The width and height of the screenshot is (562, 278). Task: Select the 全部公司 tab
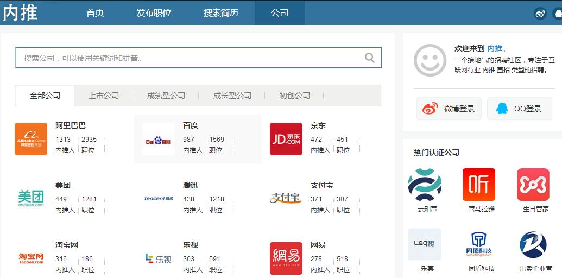45,96
